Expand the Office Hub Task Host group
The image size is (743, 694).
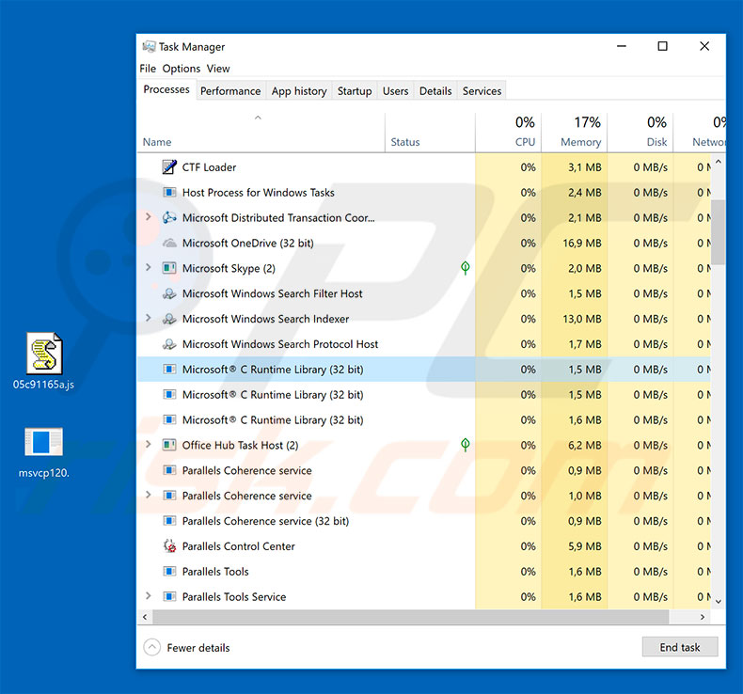149,445
